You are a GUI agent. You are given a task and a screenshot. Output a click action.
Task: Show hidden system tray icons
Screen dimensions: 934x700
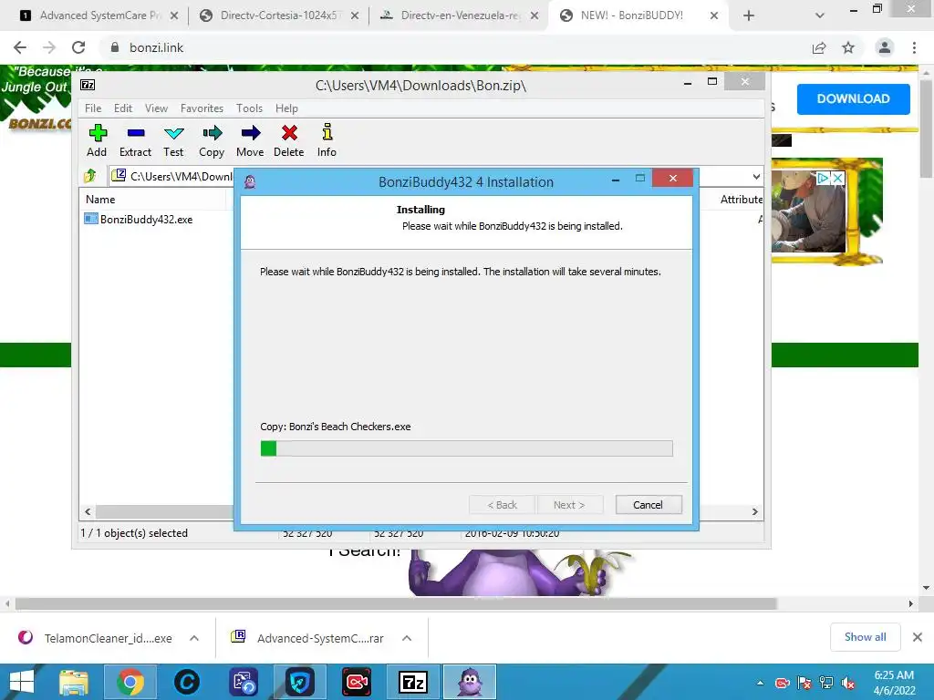coord(760,683)
